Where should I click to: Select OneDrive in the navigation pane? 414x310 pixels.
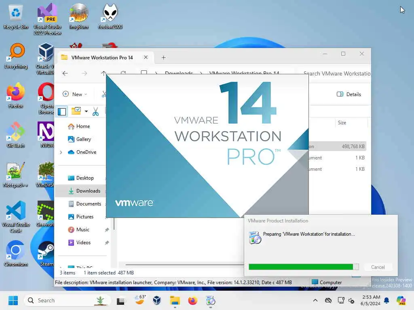[82, 152]
